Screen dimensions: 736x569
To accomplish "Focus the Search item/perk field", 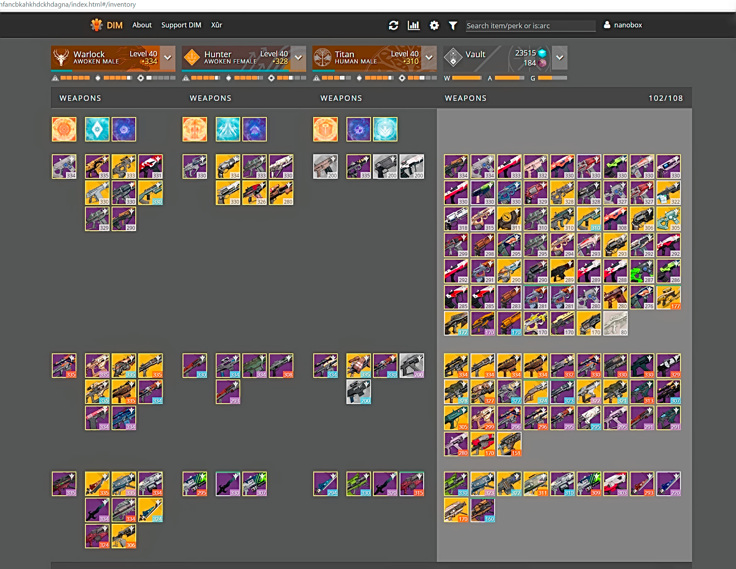I will pyautogui.click(x=531, y=26).
